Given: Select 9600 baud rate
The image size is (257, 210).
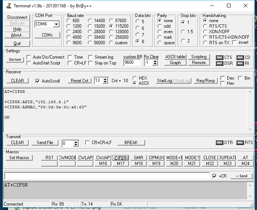Looking at the screenshot, I should pos(69,43).
